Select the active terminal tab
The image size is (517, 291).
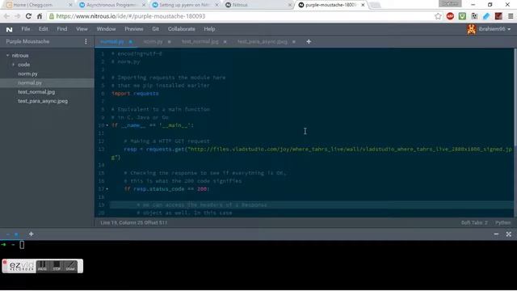coord(12,234)
